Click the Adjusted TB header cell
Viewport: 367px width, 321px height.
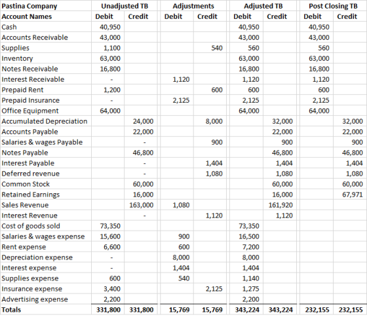263,6
